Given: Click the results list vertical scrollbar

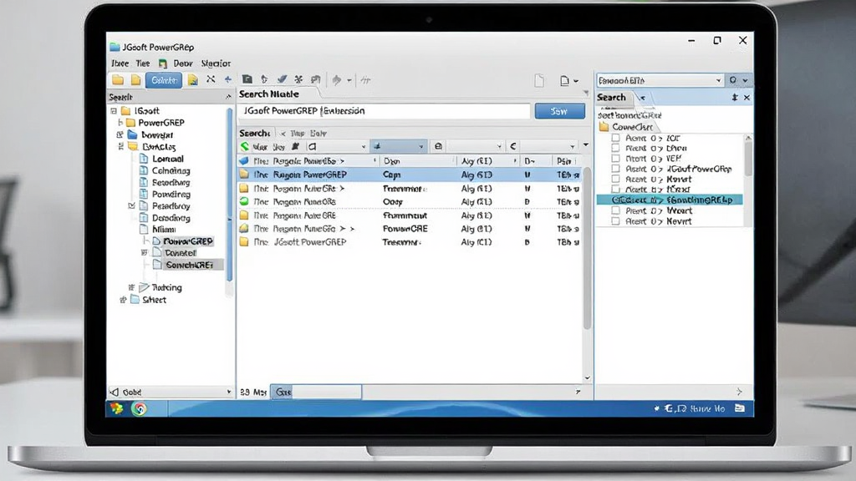Looking at the screenshot, I should coord(588,248).
